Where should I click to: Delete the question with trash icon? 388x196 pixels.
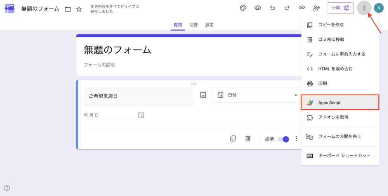(248, 139)
